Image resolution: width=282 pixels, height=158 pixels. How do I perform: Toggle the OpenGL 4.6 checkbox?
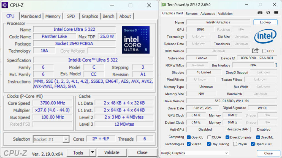253,144
